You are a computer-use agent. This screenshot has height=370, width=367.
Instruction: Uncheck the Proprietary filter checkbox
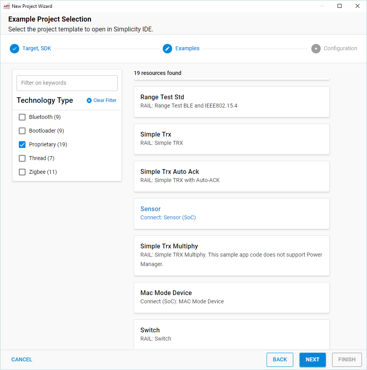point(22,144)
